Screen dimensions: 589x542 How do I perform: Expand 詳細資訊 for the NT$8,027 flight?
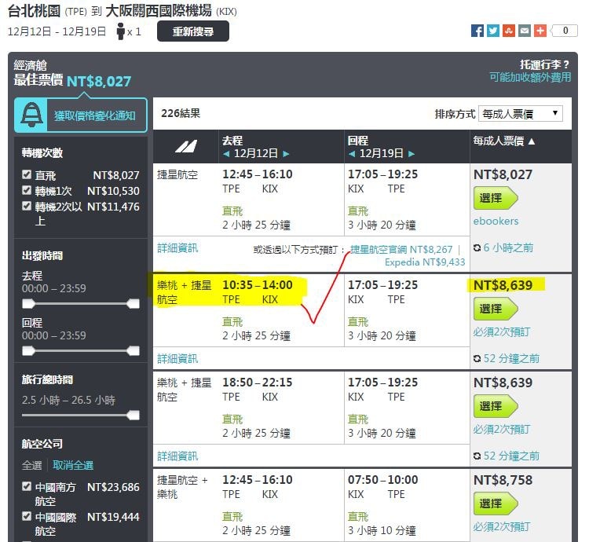(177, 248)
